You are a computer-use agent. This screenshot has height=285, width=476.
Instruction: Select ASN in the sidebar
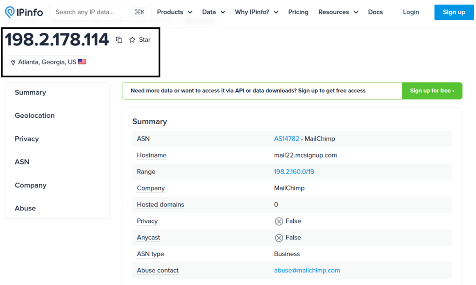pos(22,162)
